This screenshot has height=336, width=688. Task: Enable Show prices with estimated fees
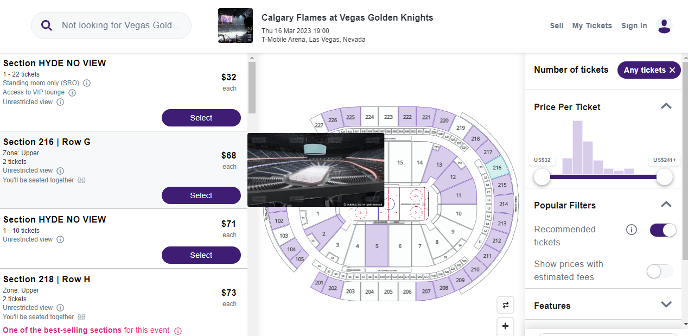(x=659, y=271)
